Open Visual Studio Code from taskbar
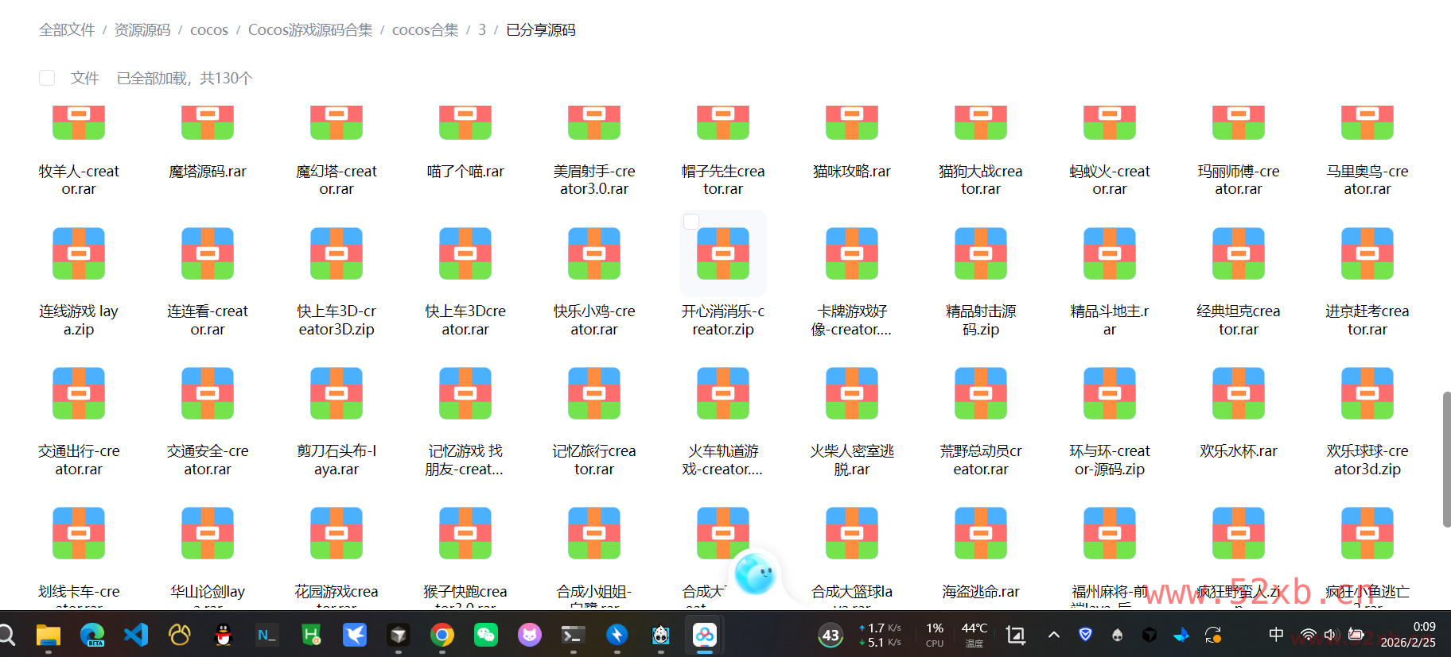Viewport: 1451px width, 657px height. (x=136, y=635)
